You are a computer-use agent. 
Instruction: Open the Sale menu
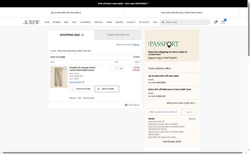[155, 22]
